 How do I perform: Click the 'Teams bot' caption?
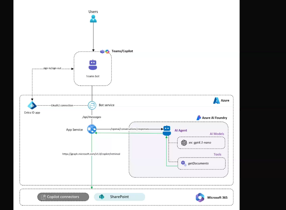point(93,76)
